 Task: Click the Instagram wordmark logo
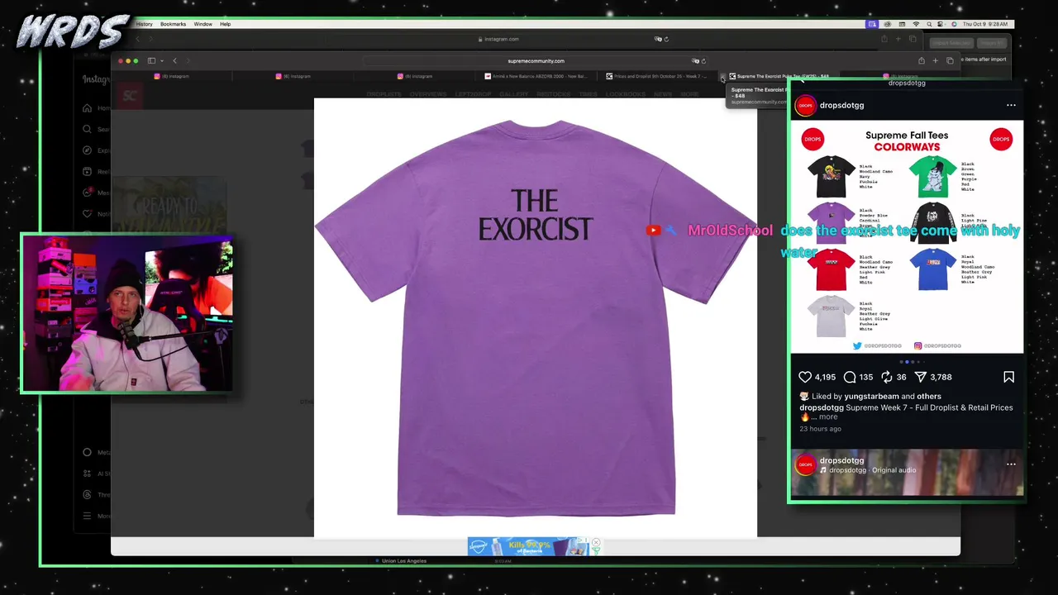[x=96, y=80]
